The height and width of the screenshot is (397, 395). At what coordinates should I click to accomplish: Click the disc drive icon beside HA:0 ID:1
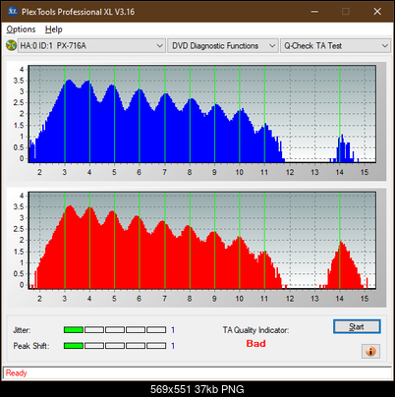click(x=12, y=45)
